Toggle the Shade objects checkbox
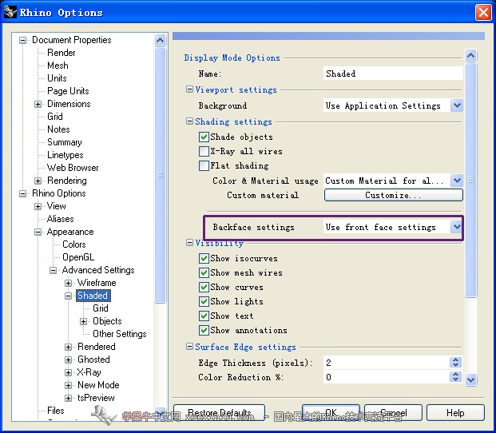 click(x=204, y=137)
